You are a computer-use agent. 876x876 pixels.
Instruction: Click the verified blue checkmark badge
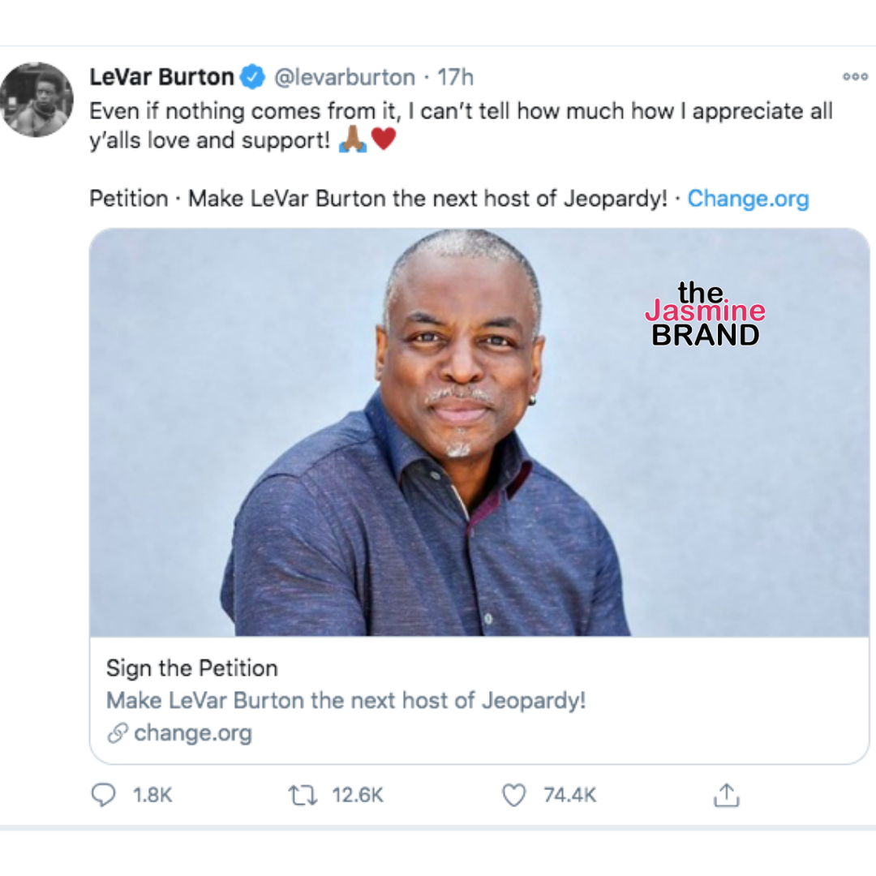252,76
